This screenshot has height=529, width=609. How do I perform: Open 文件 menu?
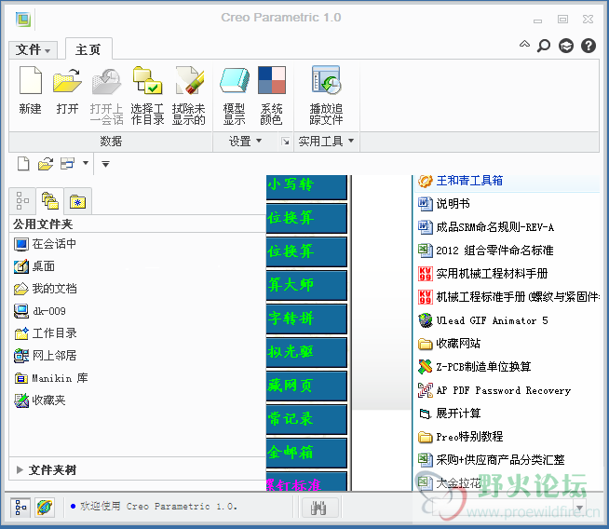pos(33,50)
